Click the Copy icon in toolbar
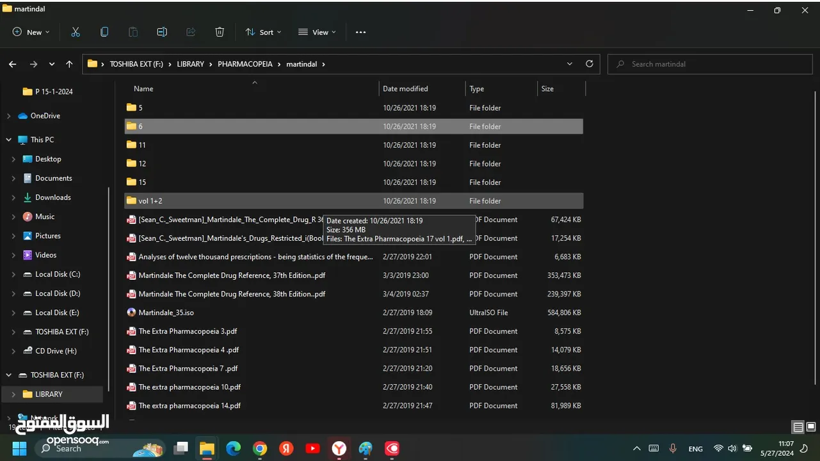The width and height of the screenshot is (820, 461). [104, 32]
